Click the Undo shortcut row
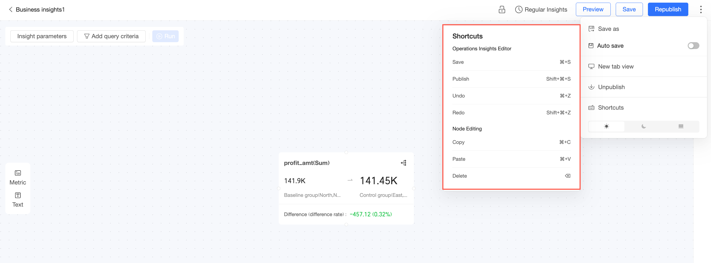Viewport: 711px width, 263px height. pyautogui.click(x=511, y=96)
